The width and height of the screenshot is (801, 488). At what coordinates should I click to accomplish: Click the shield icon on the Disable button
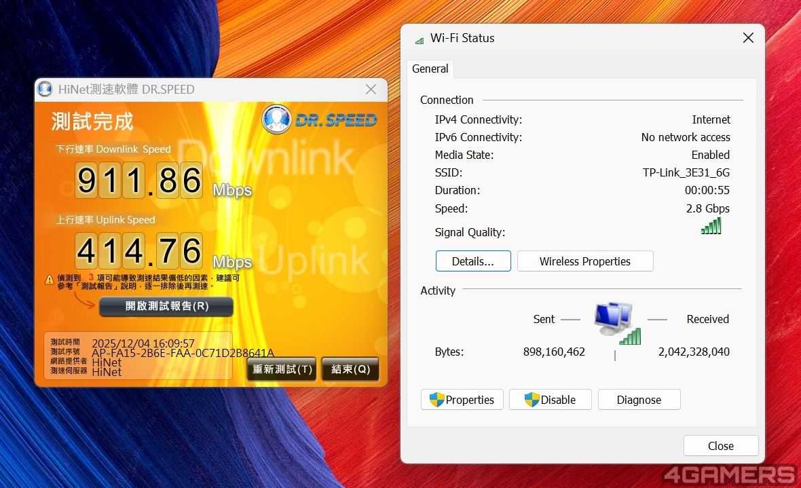(x=532, y=400)
